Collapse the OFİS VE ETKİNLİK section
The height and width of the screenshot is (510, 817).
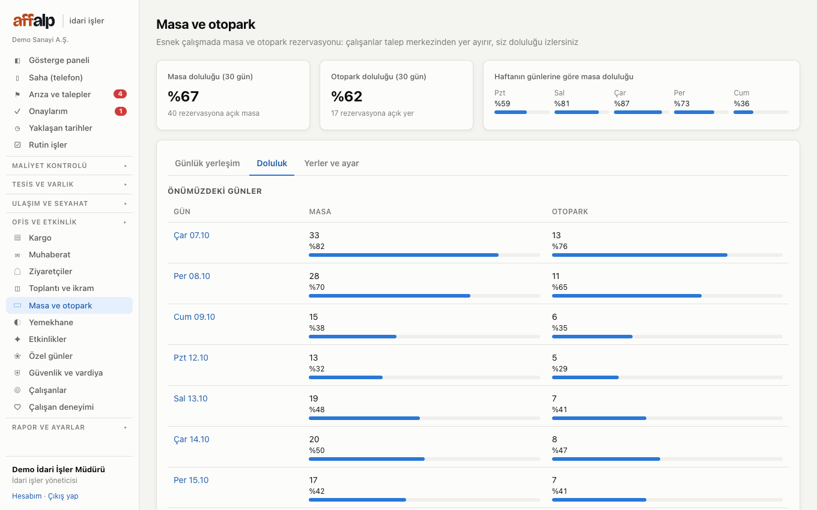click(70, 222)
